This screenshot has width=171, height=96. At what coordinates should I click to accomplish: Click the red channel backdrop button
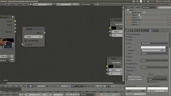(77, 86)
